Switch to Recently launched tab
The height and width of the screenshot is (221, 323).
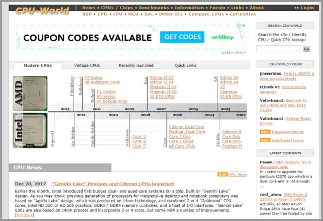(136, 66)
